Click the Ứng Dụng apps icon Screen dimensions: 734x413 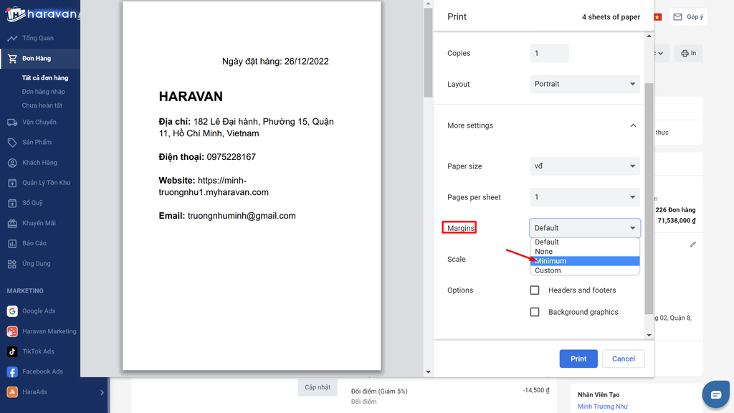(12, 264)
